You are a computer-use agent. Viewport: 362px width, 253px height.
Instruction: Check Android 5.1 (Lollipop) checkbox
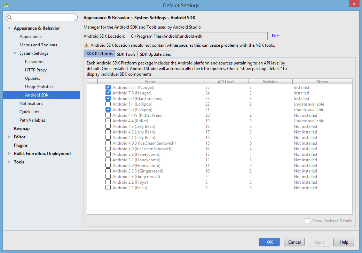pyautogui.click(x=108, y=104)
